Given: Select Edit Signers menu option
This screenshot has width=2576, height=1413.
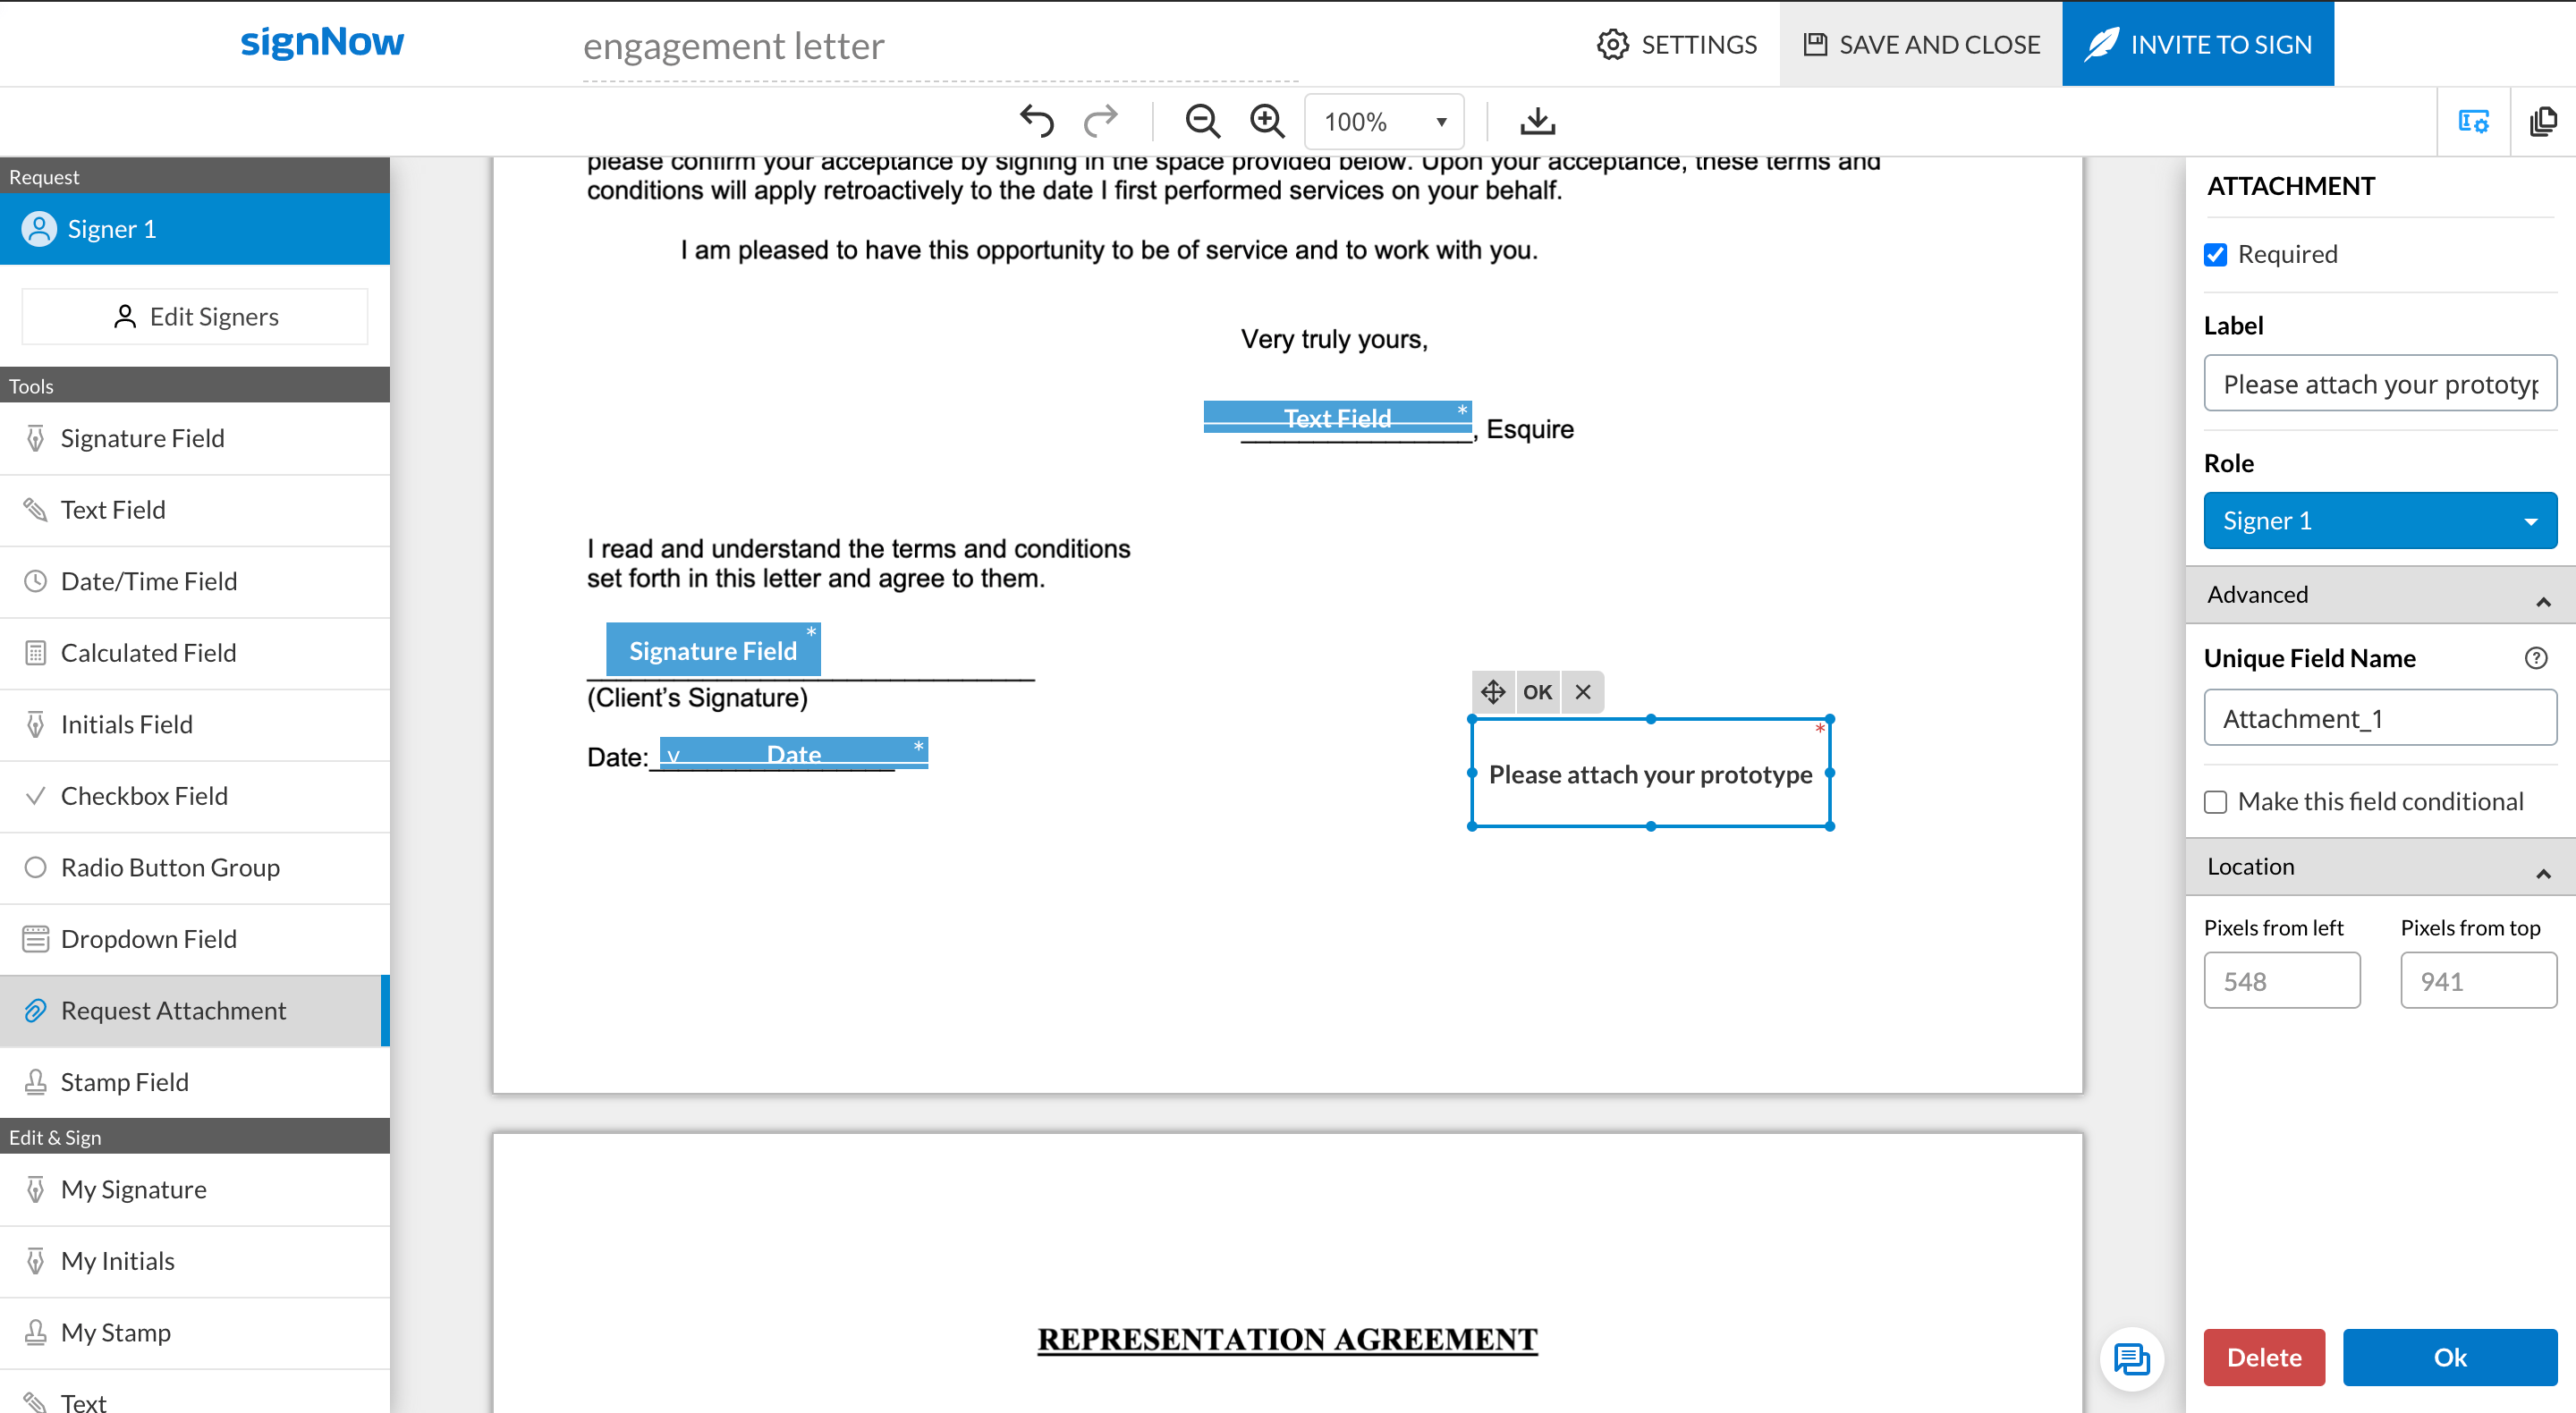Looking at the screenshot, I should coord(195,317).
